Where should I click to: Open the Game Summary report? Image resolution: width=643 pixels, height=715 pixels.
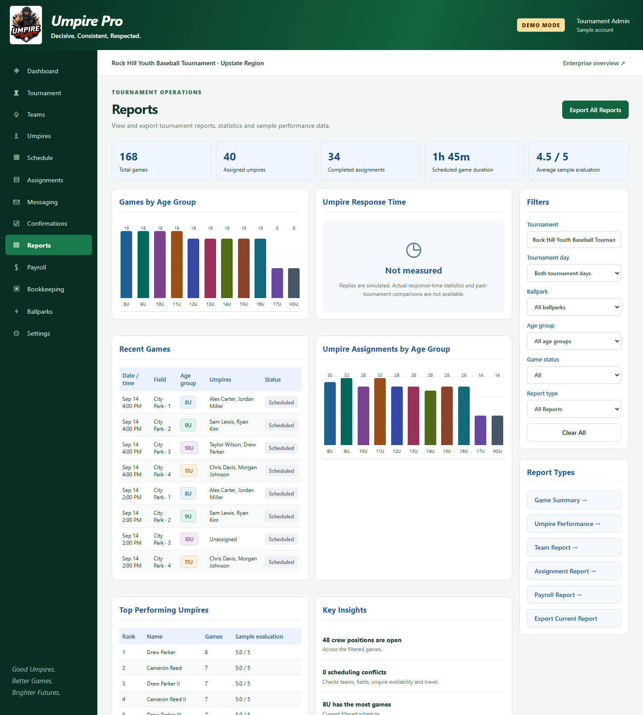click(574, 500)
